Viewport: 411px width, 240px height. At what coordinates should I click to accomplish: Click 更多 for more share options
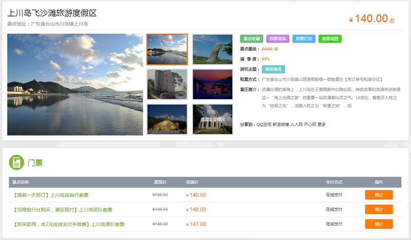coord(322,124)
